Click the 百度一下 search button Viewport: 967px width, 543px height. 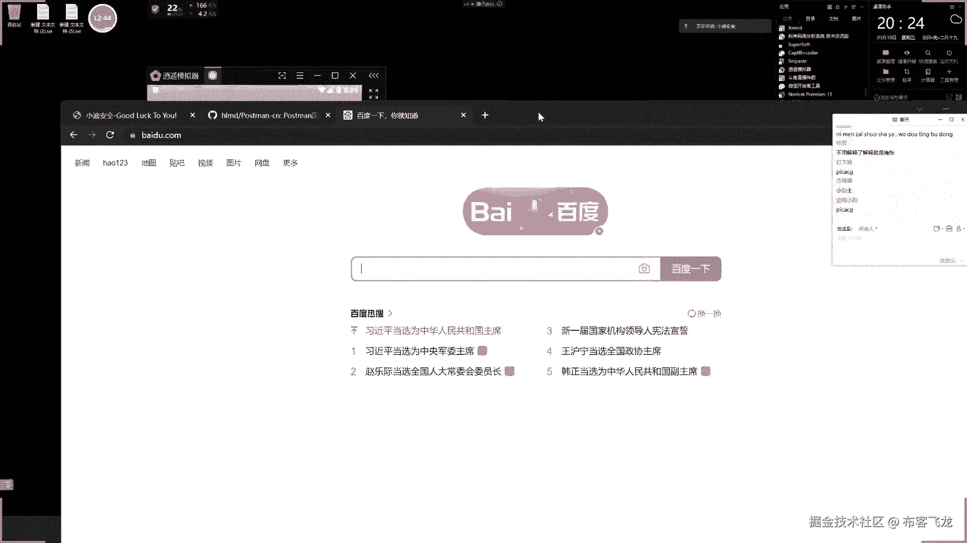[690, 269]
